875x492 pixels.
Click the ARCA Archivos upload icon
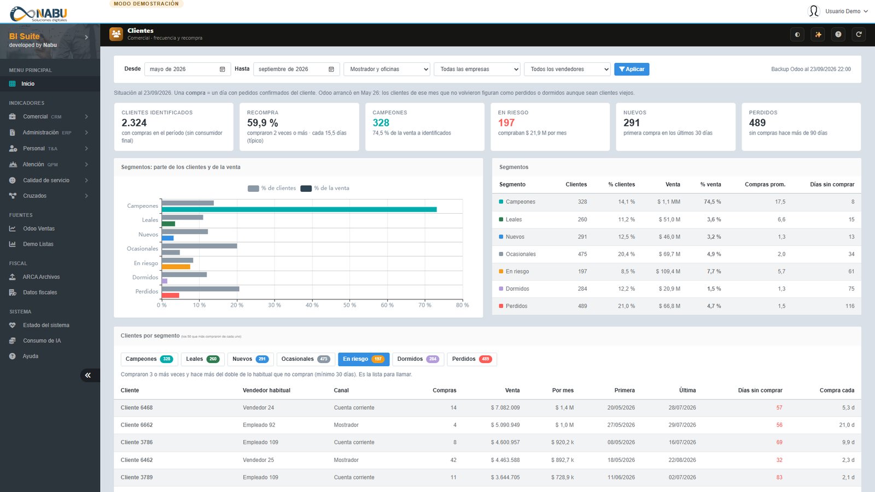point(13,277)
